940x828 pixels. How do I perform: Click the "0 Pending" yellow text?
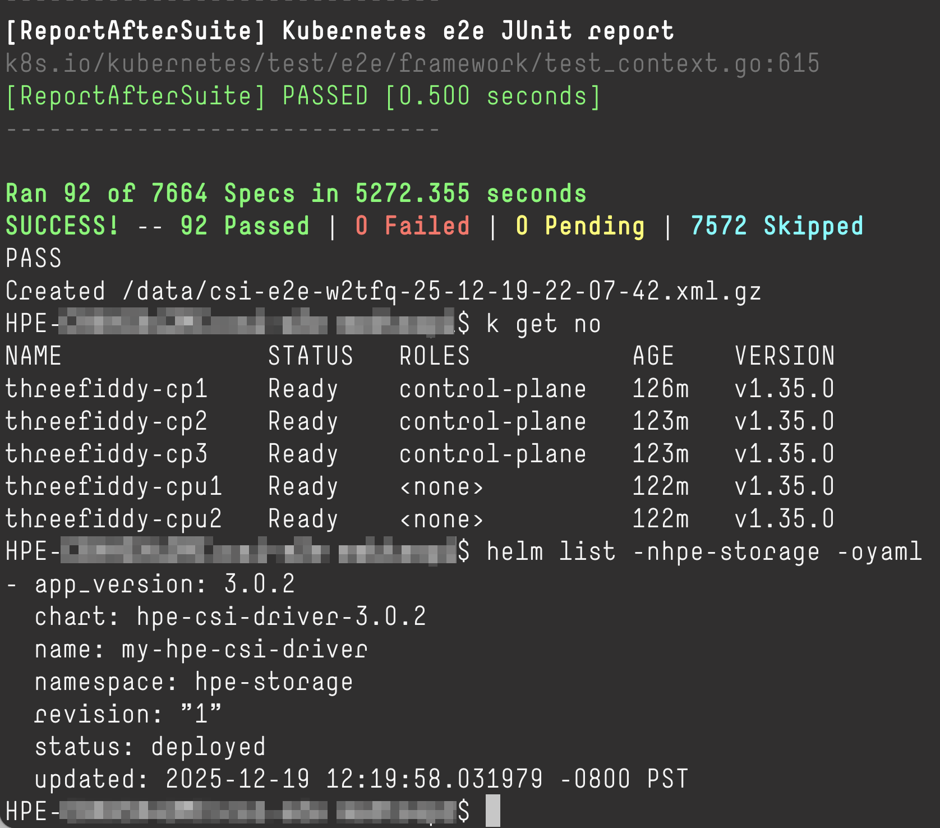(x=580, y=226)
